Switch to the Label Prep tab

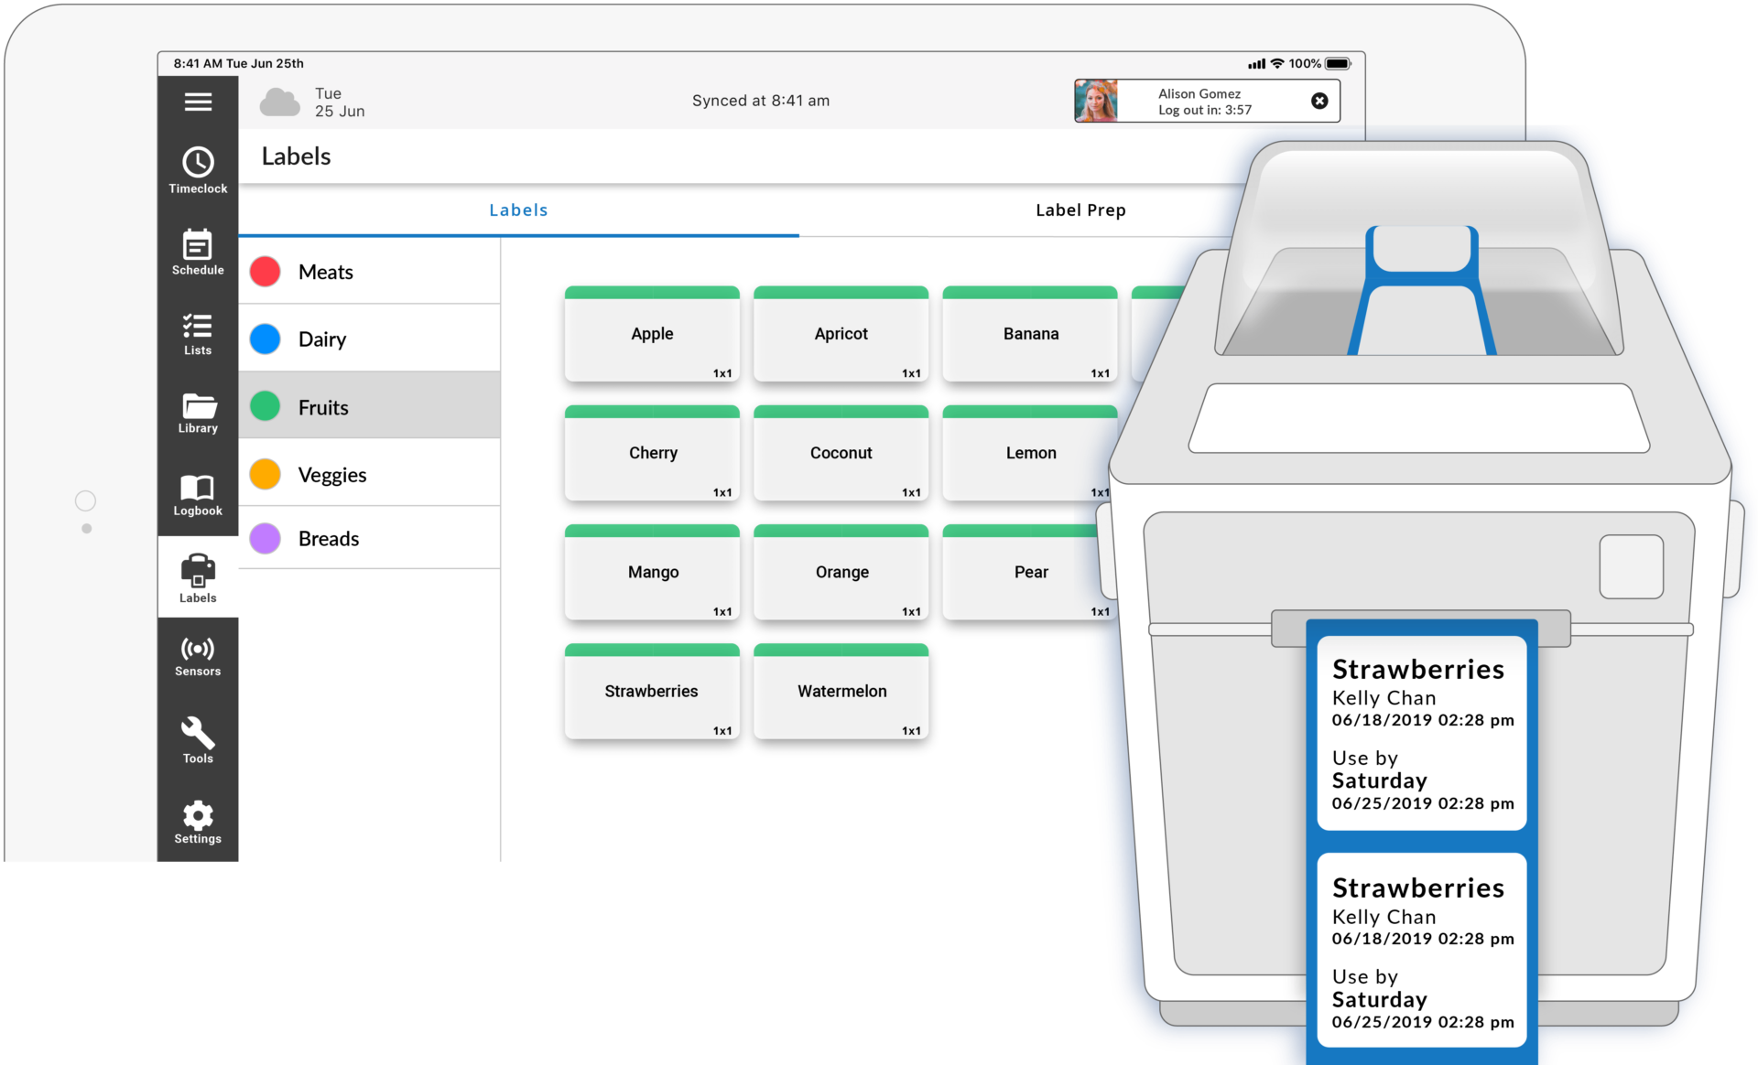click(1080, 210)
